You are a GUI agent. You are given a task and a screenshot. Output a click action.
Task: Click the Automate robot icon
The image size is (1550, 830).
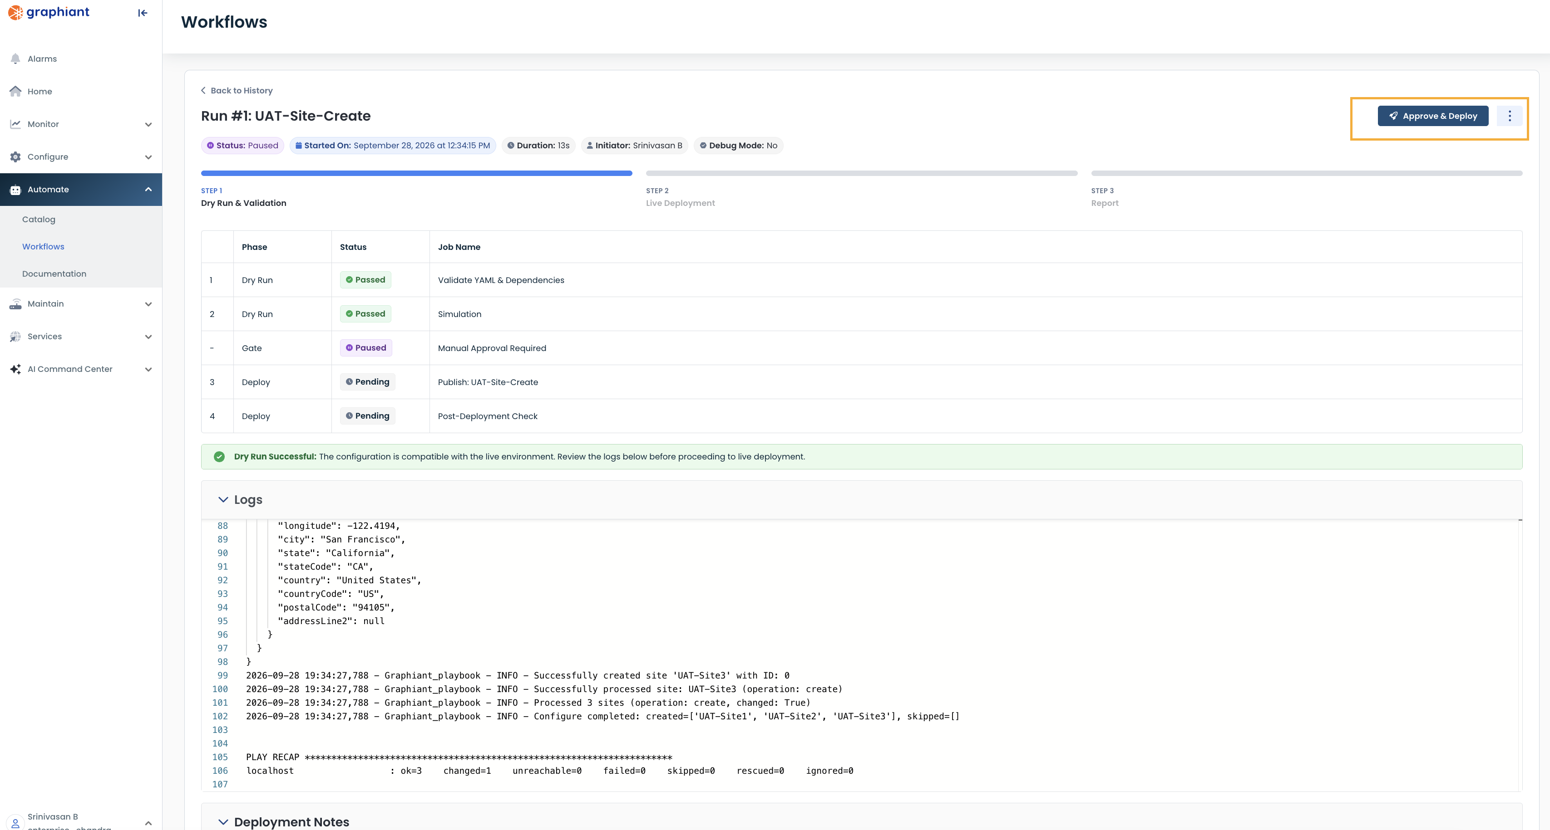click(x=15, y=189)
